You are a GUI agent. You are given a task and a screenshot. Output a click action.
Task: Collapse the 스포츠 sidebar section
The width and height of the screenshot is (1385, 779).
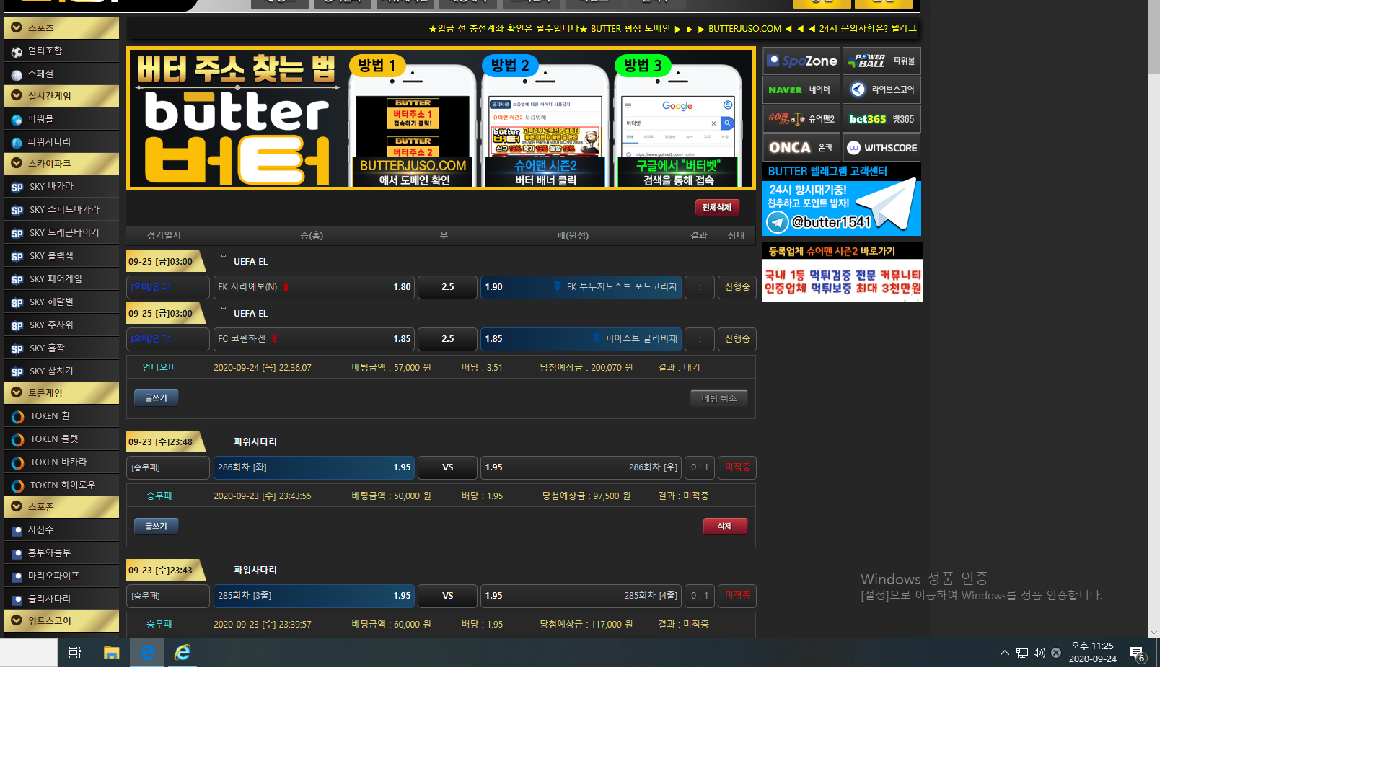coord(17,27)
